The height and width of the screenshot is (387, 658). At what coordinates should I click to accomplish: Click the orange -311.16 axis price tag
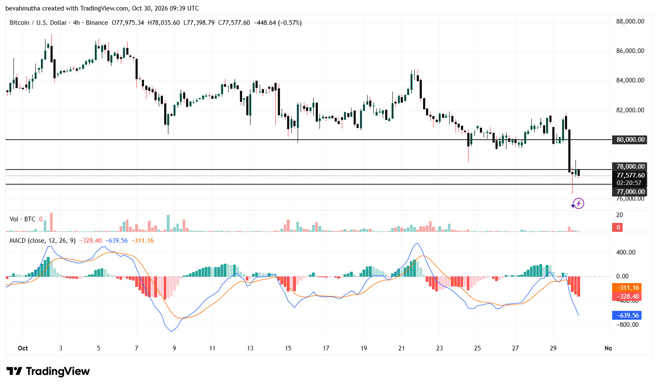627,288
